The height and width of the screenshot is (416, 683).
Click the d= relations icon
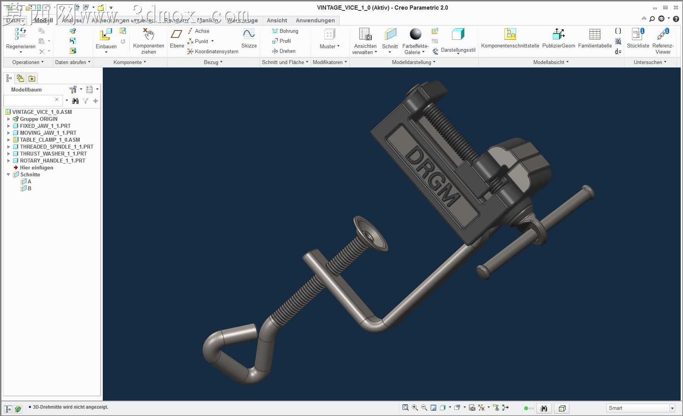[618, 51]
